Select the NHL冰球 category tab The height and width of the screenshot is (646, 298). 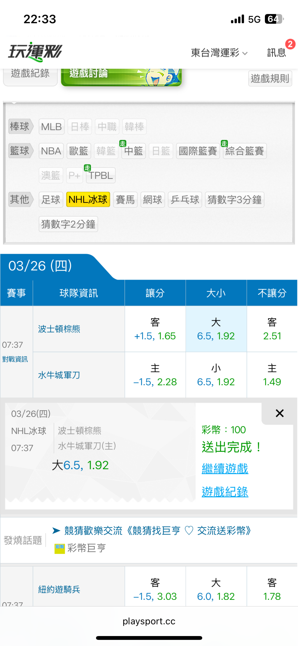click(88, 200)
